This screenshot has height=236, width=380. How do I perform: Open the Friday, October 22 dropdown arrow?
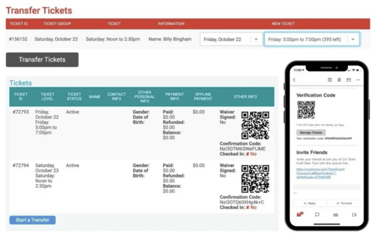tap(256, 39)
